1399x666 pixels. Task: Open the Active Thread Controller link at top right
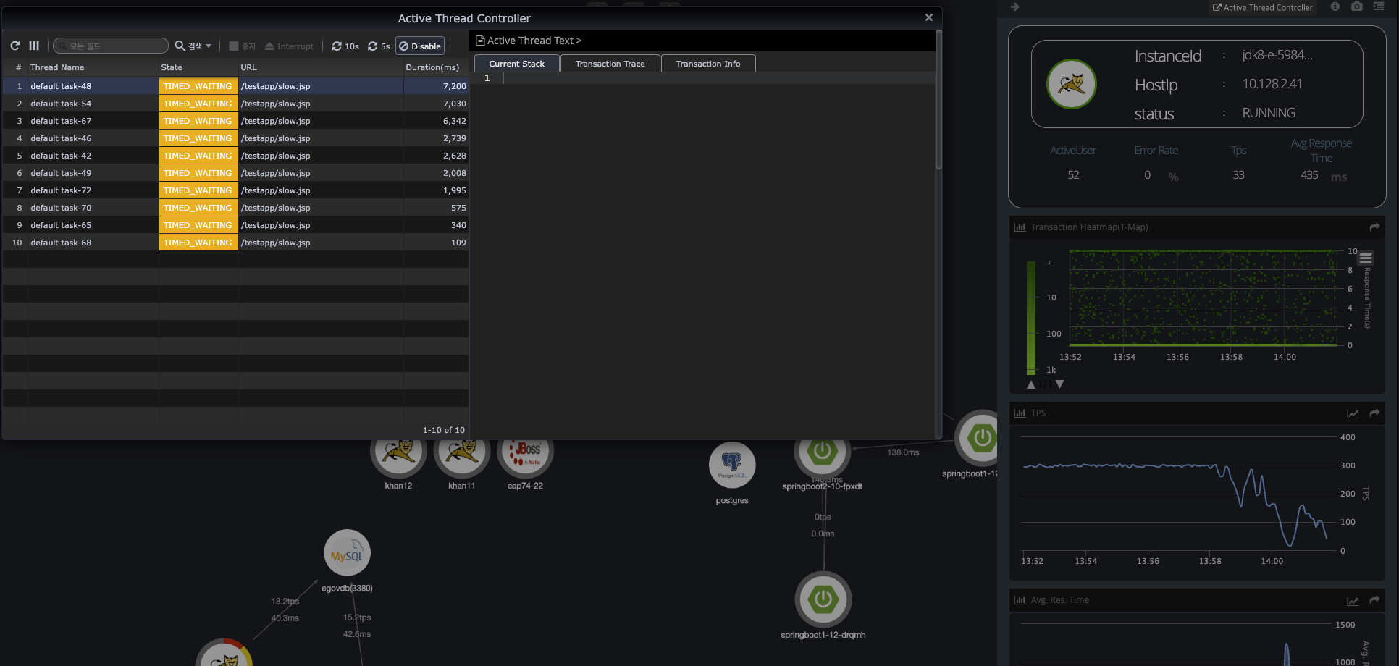pos(1263,7)
